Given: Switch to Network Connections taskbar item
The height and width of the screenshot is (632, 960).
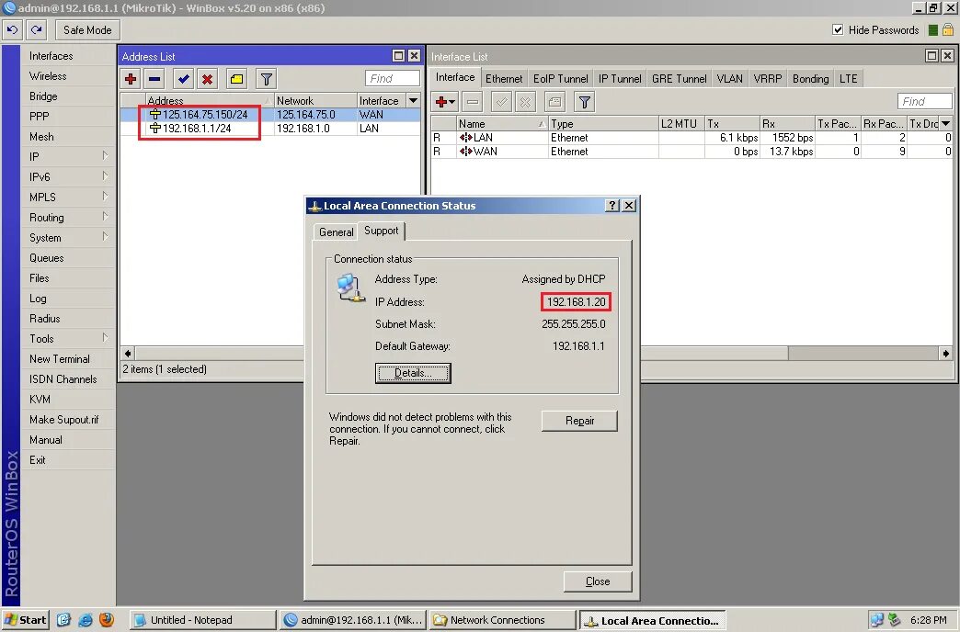Looking at the screenshot, I should tap(502, 620).
